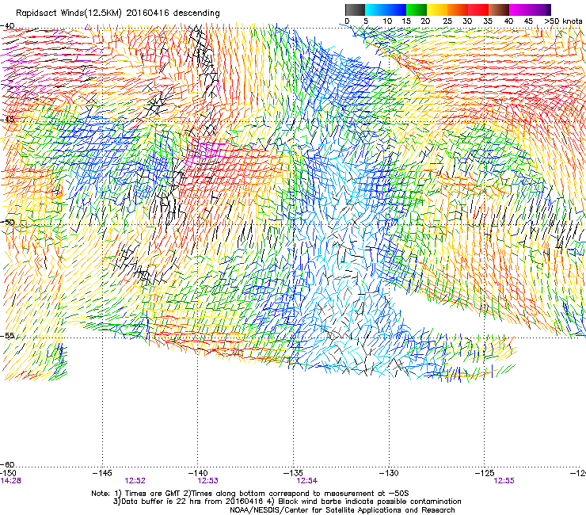
Task: Click the cyan-blue 5-15 knots legend segment
Action: tap(386, 10)
